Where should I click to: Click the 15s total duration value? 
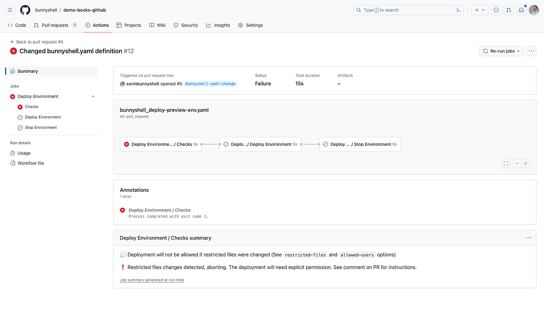pos(299,84)
